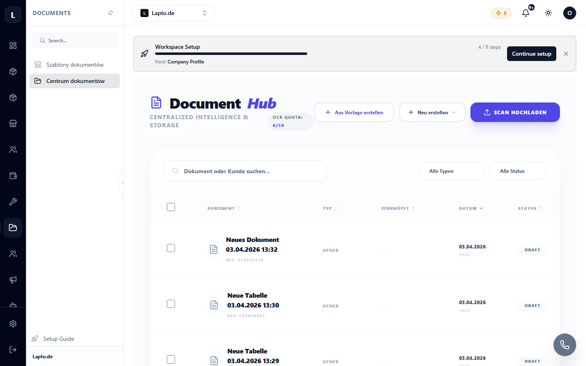This screenshot has width=586, height=366.
Task: Click Lapto.de label at the sidebar bottom
Action: (43, 357)
